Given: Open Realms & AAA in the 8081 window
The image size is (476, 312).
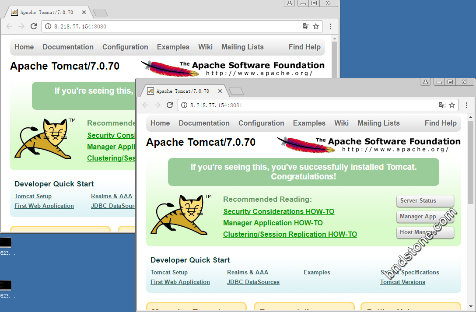Looking at the screenshot, I should tap(248, 273).
